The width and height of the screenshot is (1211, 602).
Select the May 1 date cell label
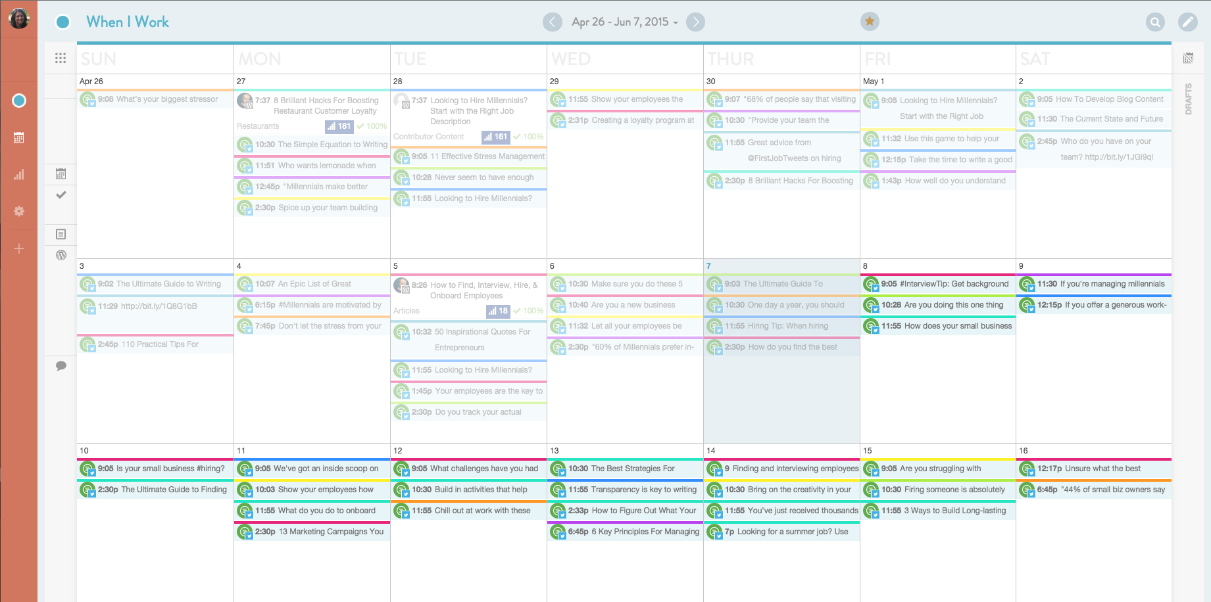[x=874, y=81]
